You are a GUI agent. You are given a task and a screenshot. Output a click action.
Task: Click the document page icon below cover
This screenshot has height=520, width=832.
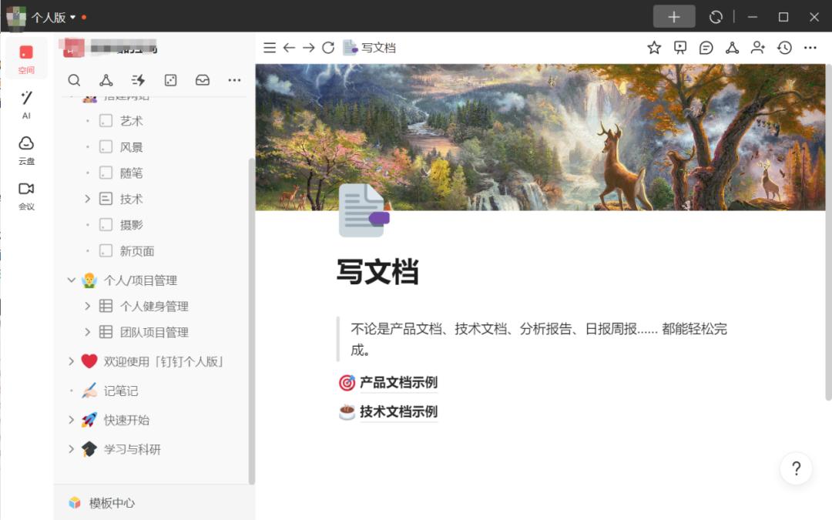coord(364,210)
